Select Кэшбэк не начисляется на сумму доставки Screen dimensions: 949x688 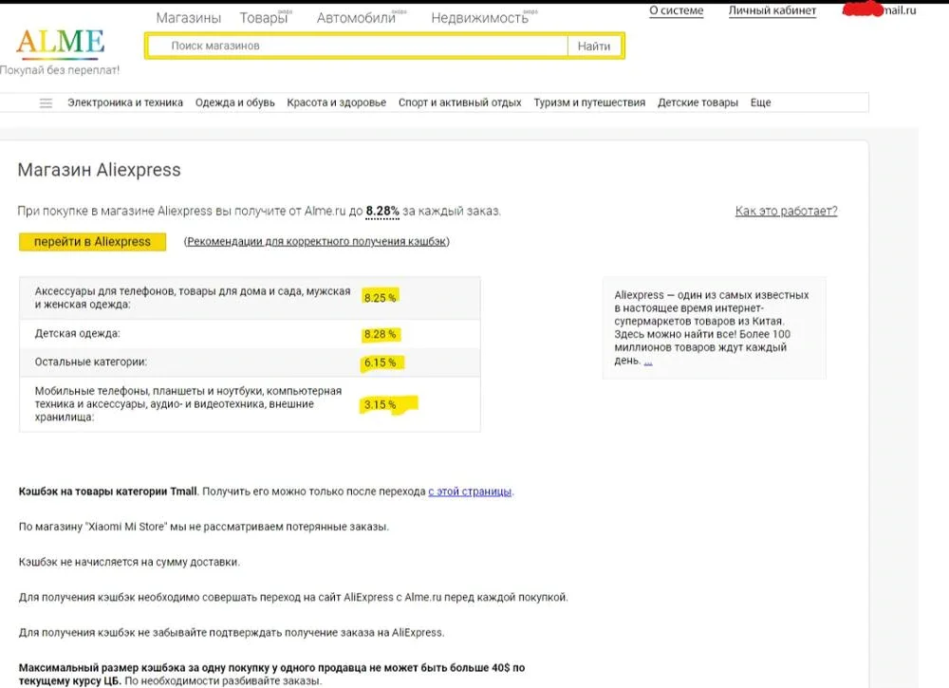(x=129, y=562)
